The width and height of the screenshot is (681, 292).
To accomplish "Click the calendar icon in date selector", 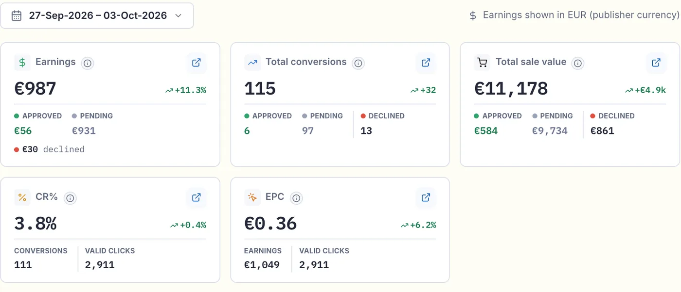I will pos(17,16).
